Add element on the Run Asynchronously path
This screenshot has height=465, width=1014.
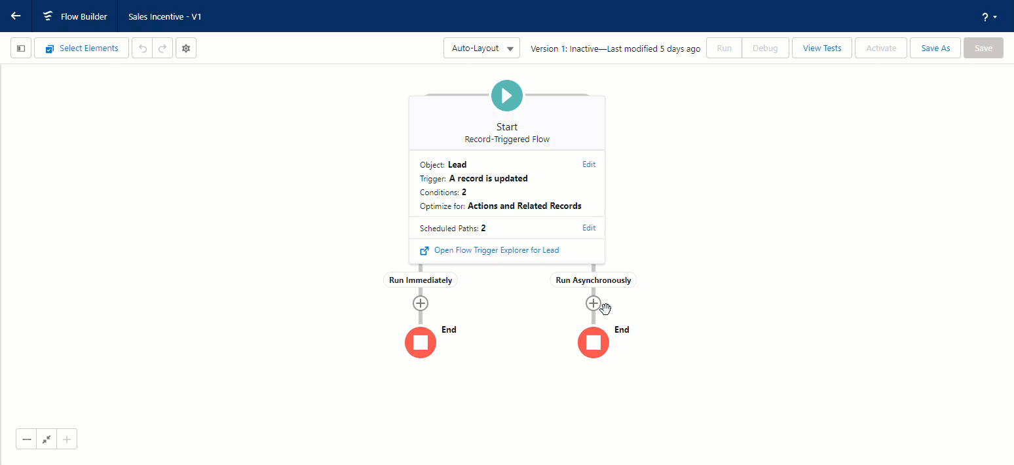(x=593, y=303)
